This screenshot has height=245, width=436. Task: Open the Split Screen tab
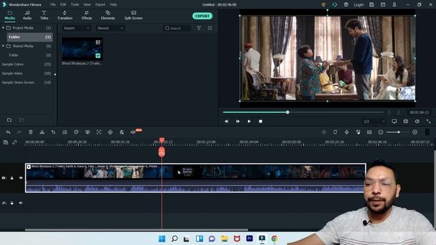click(x=134, y=15)
